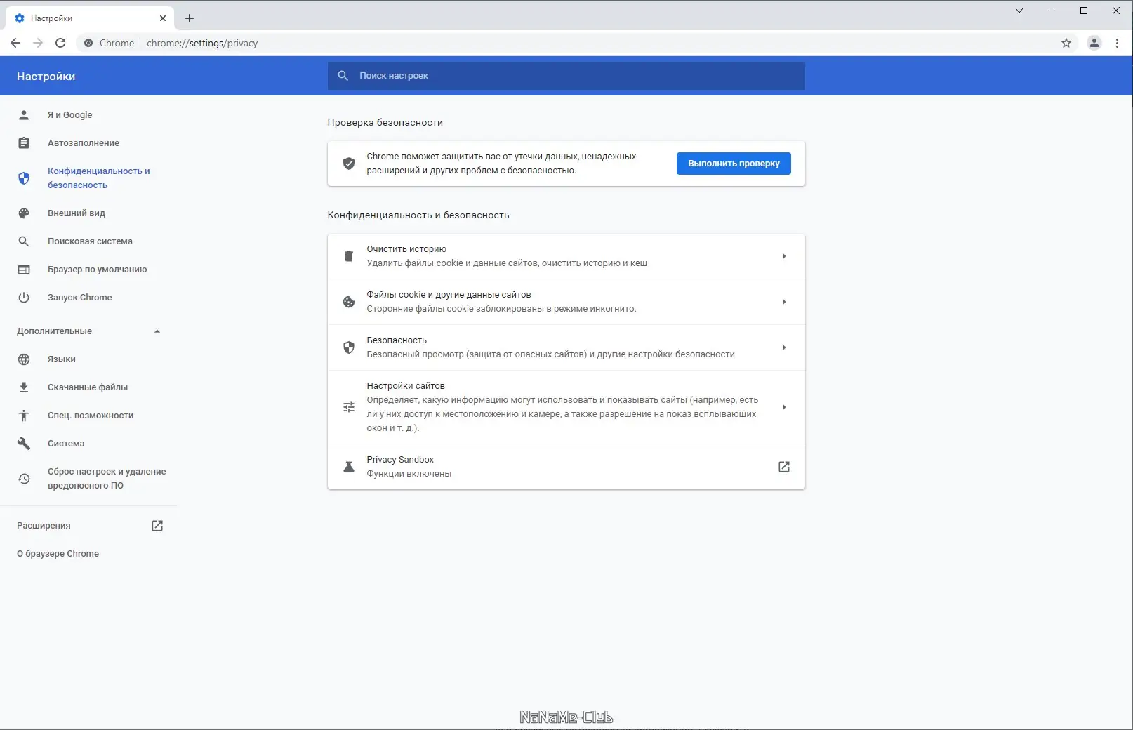This screenshot has height=730, width=1133.
Task: Open the Chrome three-dot menu
Action: 1117,43
